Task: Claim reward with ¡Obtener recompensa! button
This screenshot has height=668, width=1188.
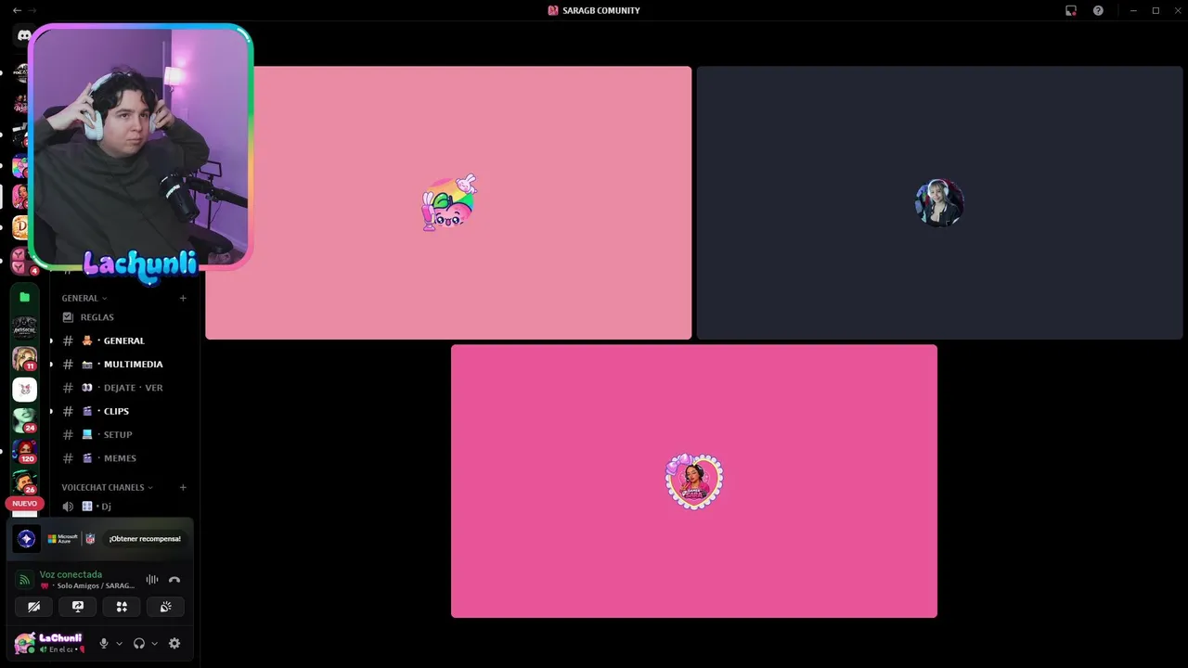Action: 145,538
